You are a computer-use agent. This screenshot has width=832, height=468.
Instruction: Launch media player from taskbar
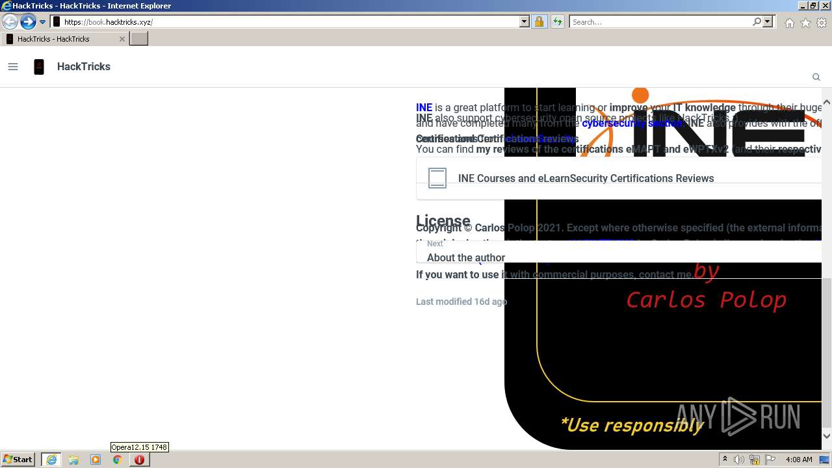tap(96, 460)
